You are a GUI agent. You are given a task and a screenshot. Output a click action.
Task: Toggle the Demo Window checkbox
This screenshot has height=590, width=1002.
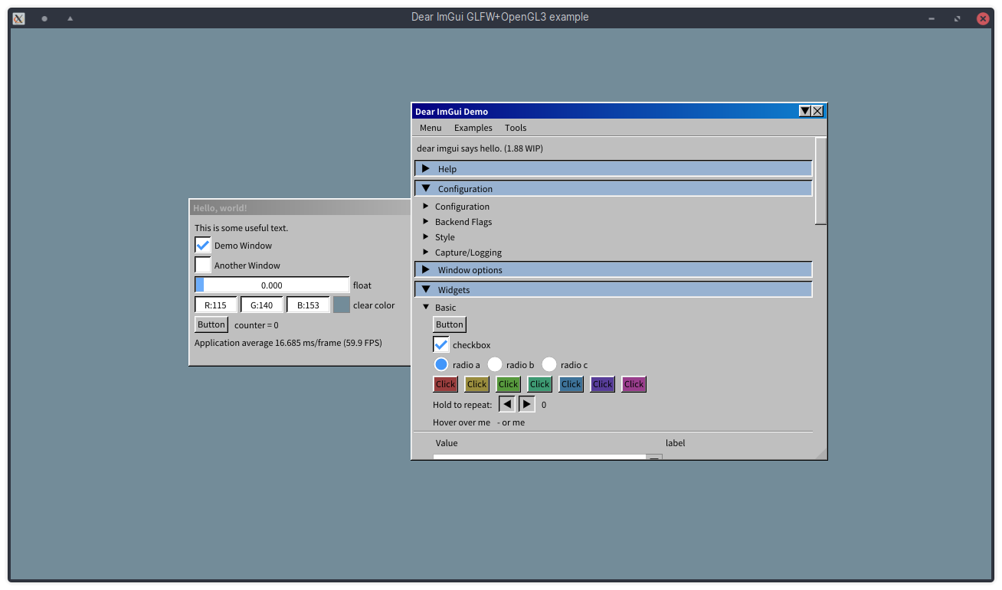click(203, 245)
